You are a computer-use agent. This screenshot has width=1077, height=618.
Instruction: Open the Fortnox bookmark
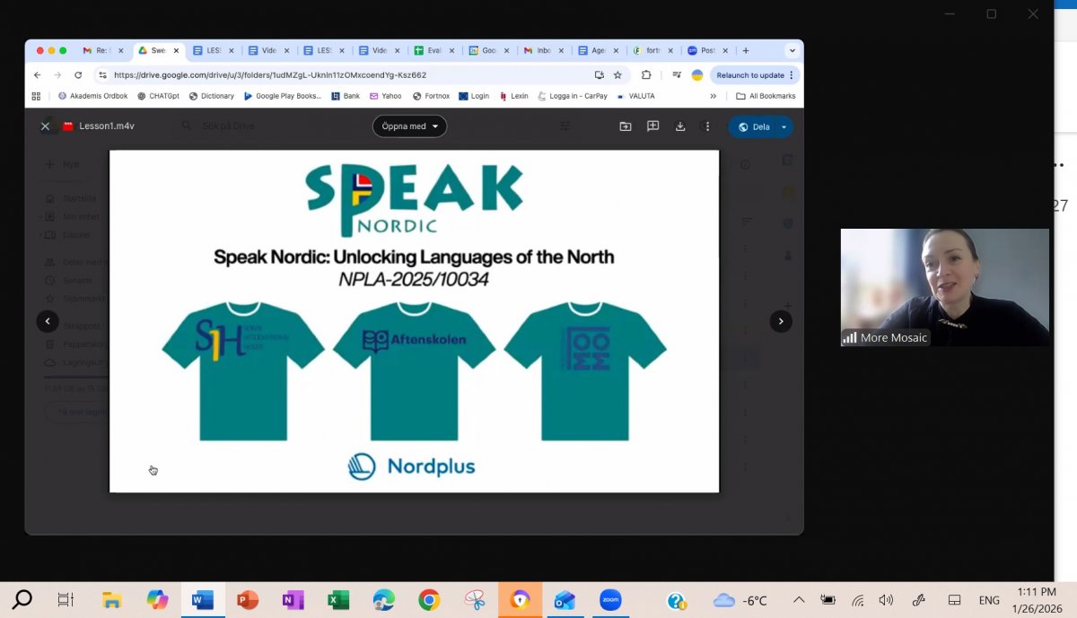tap(432, 96)
